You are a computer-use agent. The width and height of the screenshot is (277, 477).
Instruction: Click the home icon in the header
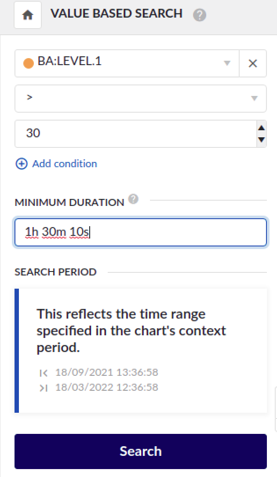pos(27,14)
